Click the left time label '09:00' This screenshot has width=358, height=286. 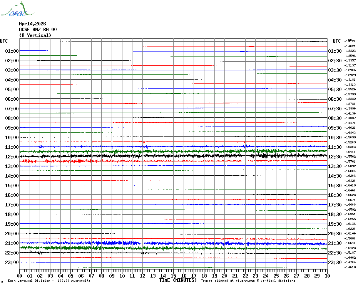tap(12, 128)
